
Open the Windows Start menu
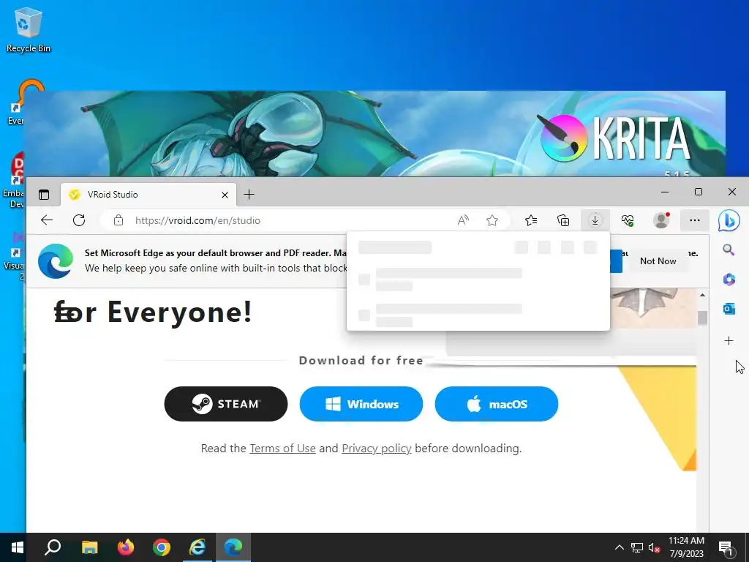point(18,547)
